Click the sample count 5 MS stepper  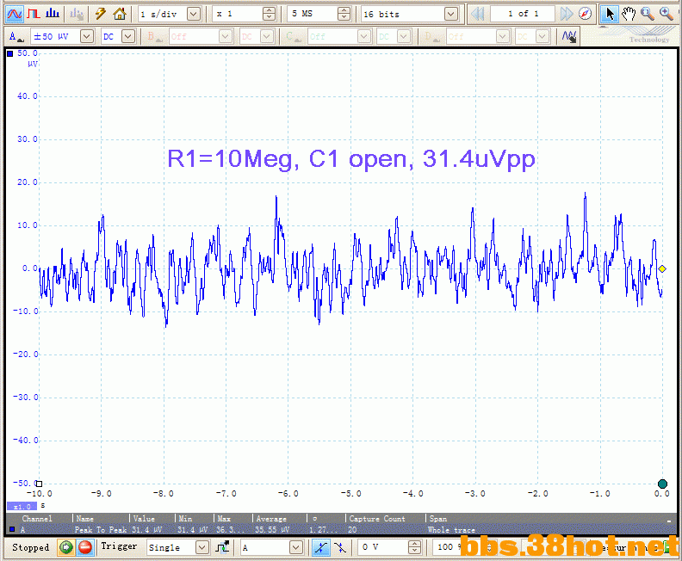click(344, 15)
